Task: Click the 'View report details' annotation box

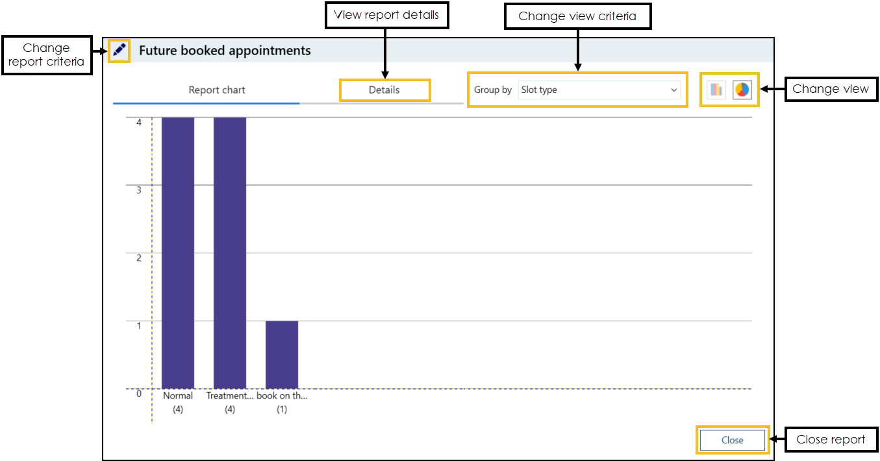Action: click(386, 15)
